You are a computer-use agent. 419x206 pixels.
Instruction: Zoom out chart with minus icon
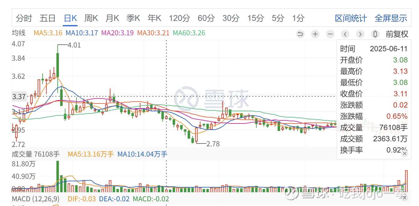click(330, 34)
